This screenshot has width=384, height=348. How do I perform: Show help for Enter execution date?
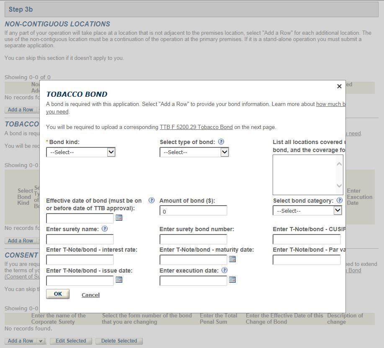[x=224, y=271]
